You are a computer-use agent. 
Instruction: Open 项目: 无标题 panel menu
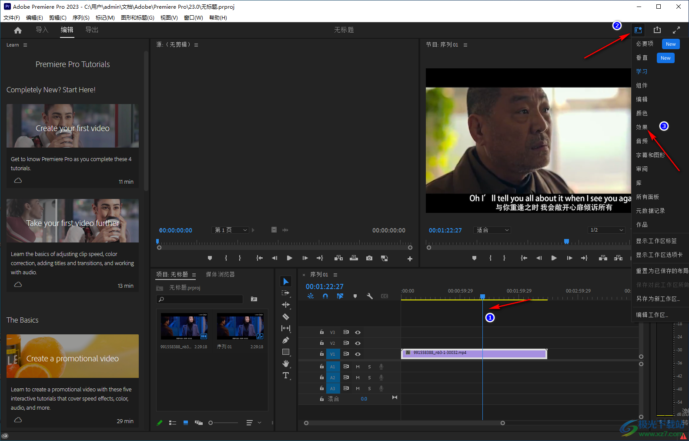click(x=194, y=275)
